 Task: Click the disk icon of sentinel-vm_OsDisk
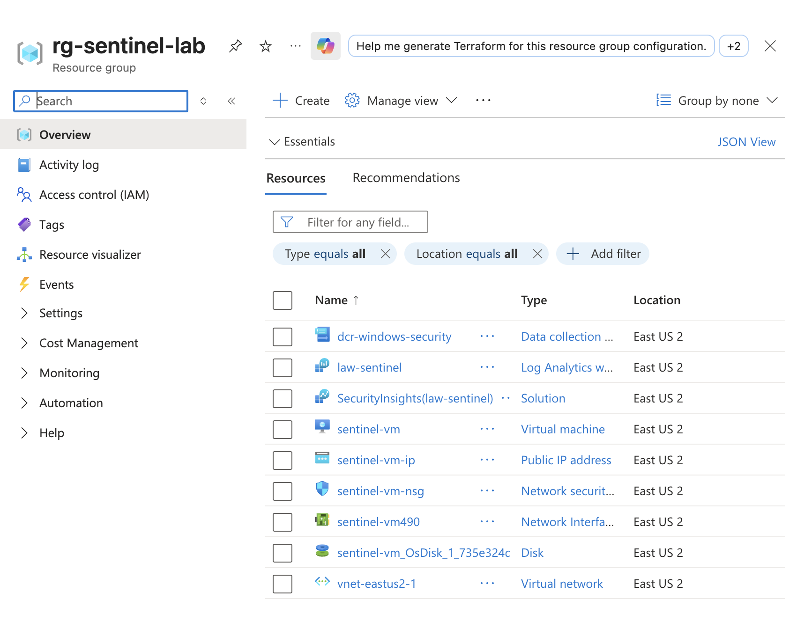pos(322,551)
